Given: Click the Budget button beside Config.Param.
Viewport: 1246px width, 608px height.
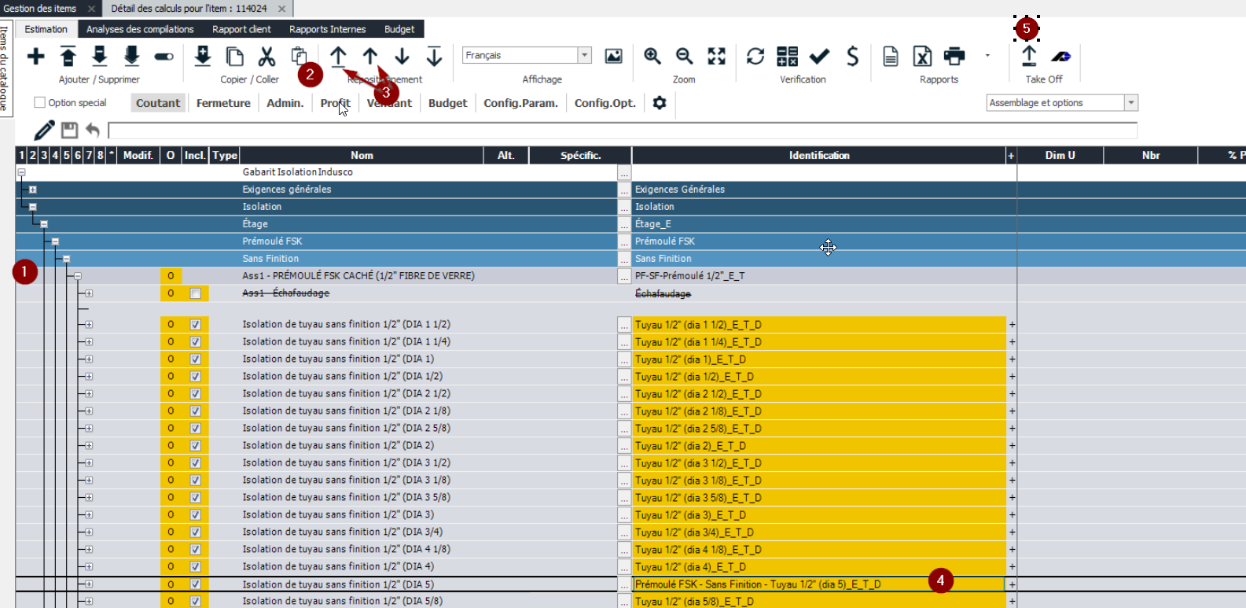Looking at the screenshot, I should tap(447, 103).
